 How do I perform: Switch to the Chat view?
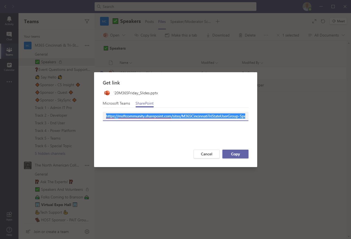click(x=9, y=35)
